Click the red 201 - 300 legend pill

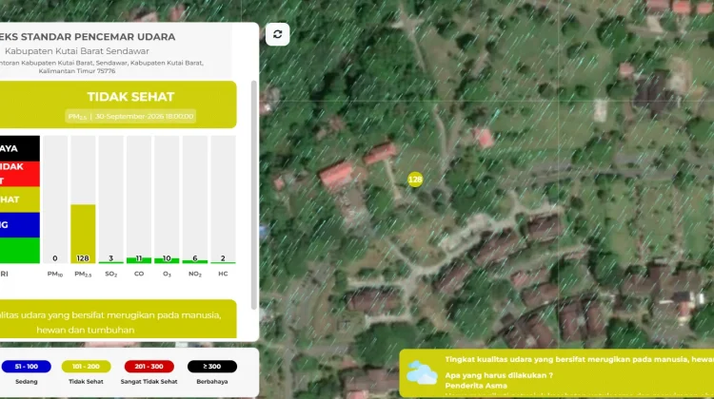click(149, 367)
